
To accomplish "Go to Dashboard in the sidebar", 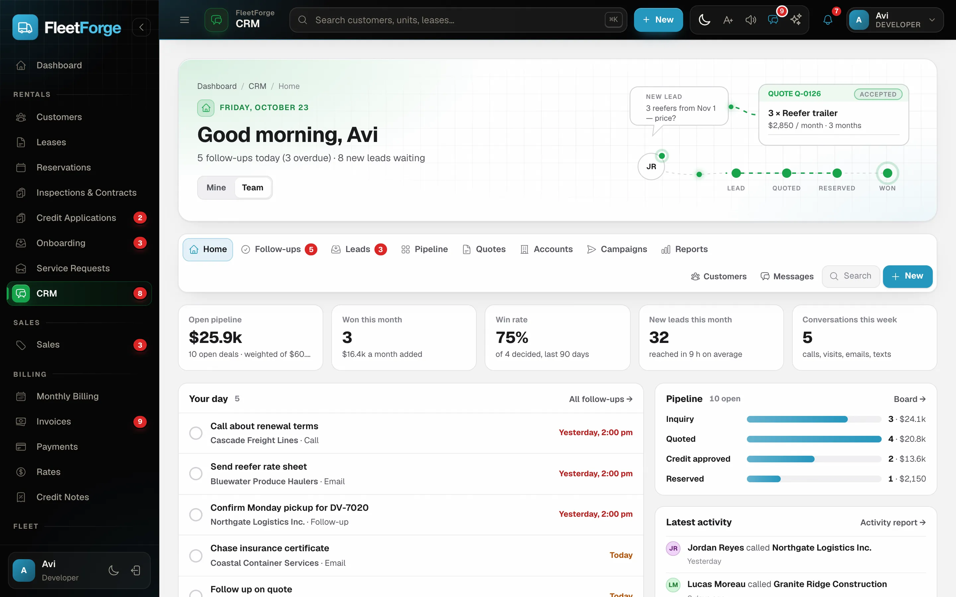I will [79, 65].
